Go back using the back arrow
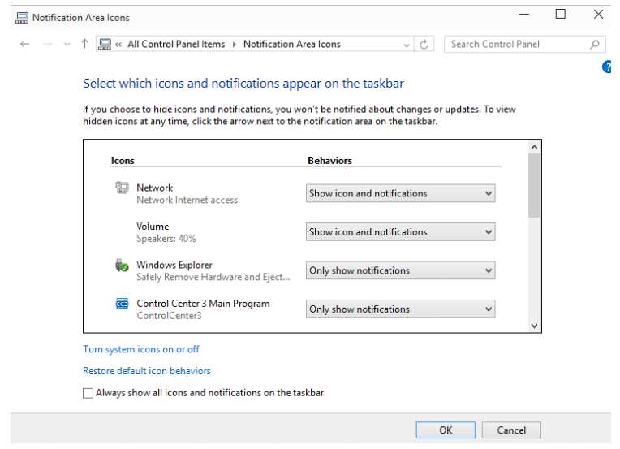The image size is (620, 449). [24, 45]
